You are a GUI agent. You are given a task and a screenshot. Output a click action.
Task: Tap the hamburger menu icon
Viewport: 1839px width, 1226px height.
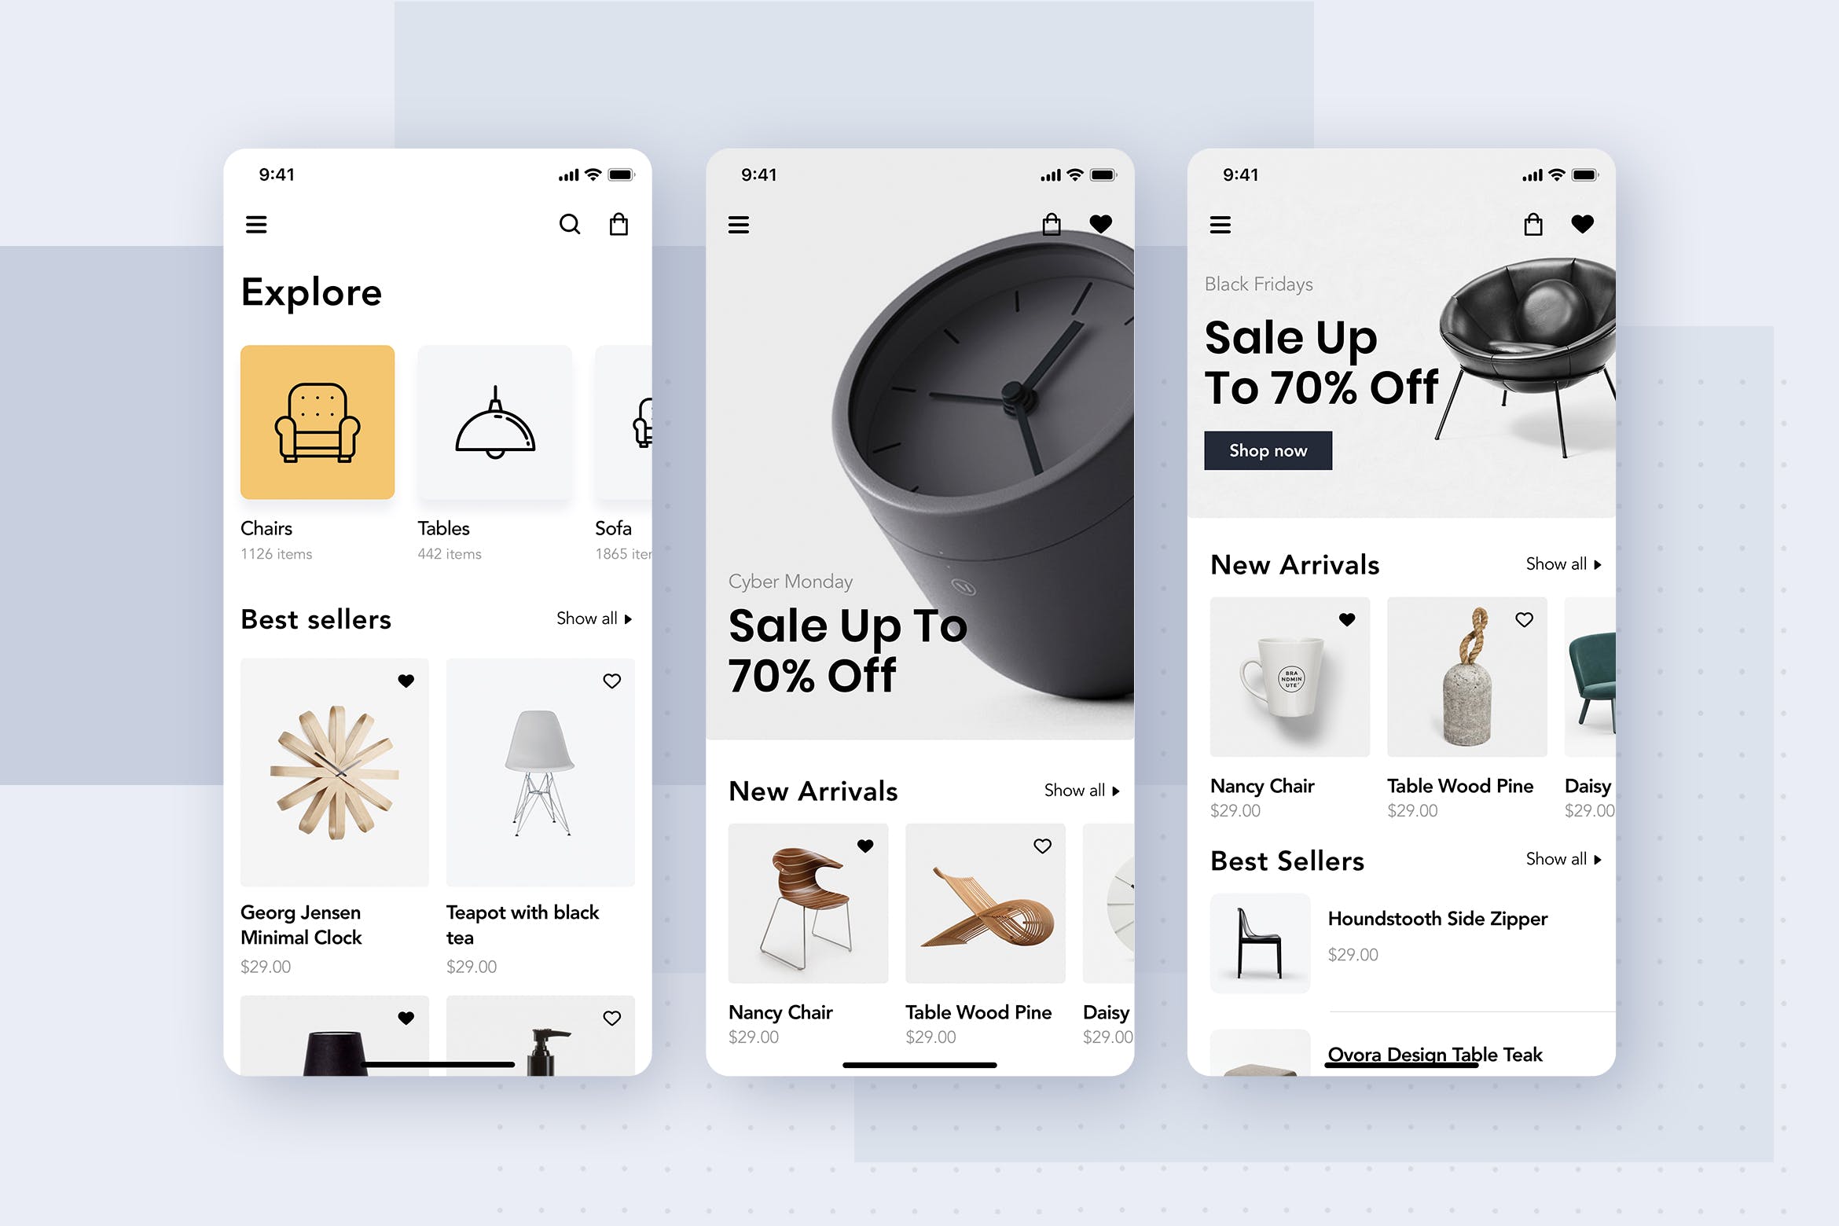[x=256, y=223]
